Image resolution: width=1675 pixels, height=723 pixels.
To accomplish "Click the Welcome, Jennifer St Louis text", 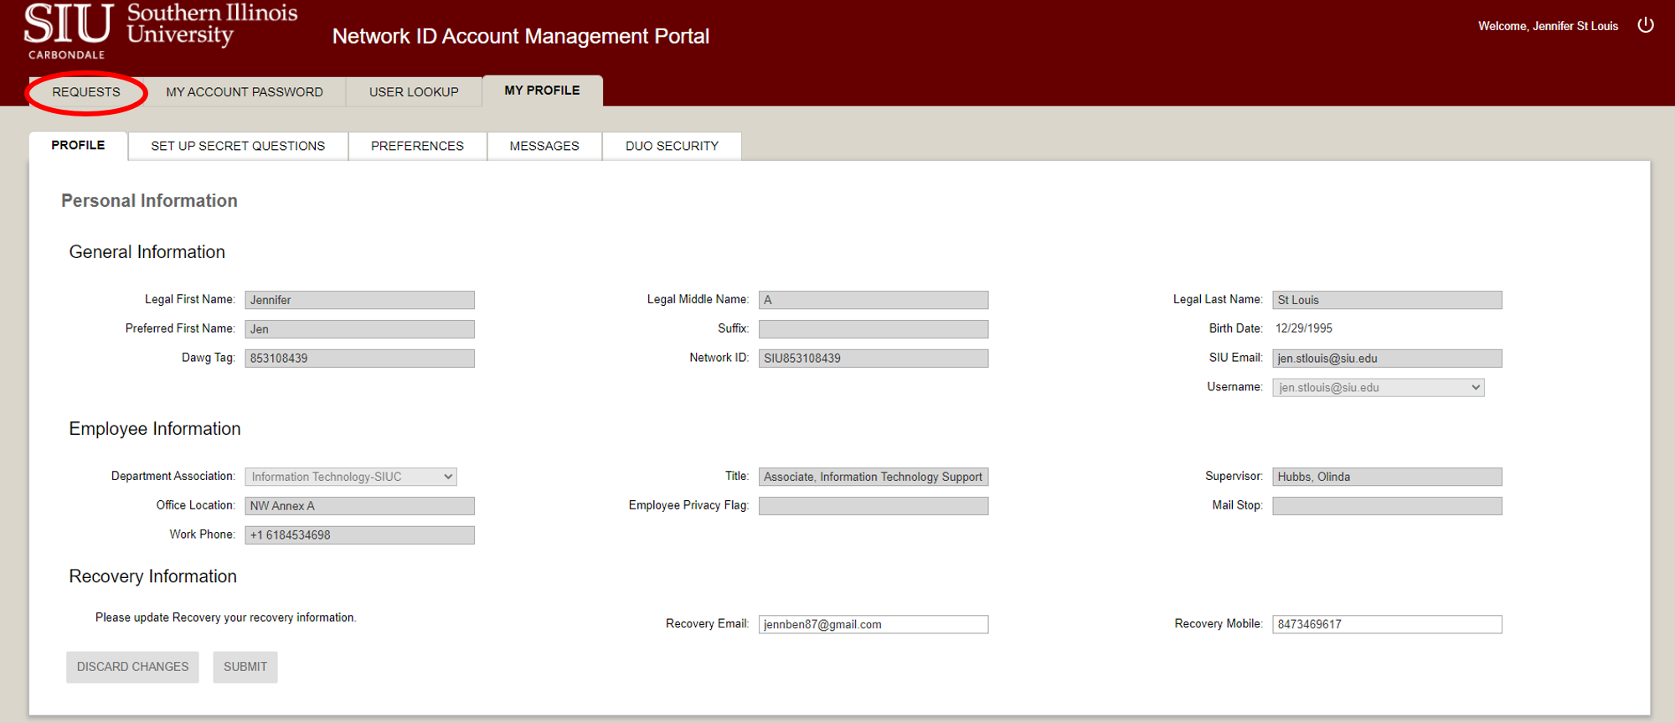I will pos(1548,26).
